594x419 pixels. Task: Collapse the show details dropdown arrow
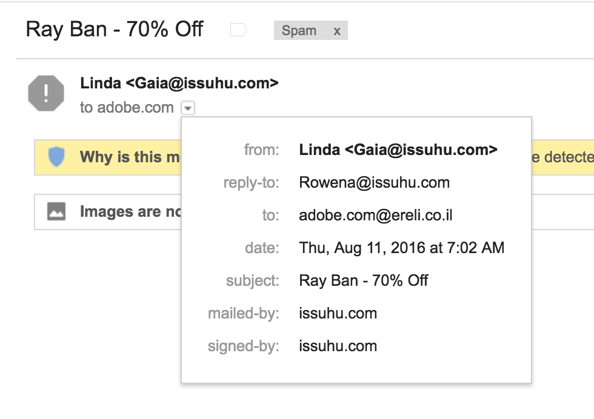tap(188, 108)
